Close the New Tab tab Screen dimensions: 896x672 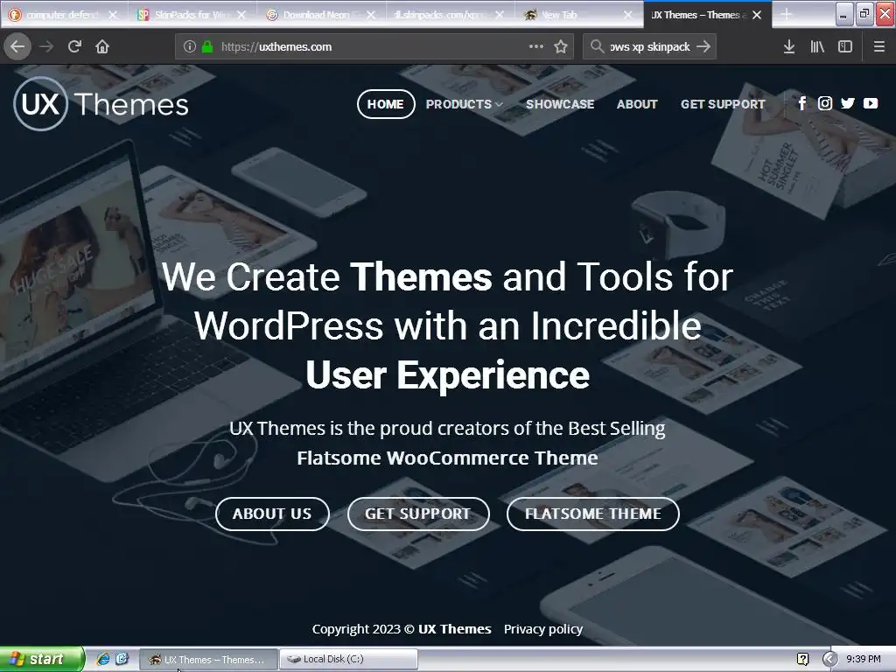click(x=628, y=15)
